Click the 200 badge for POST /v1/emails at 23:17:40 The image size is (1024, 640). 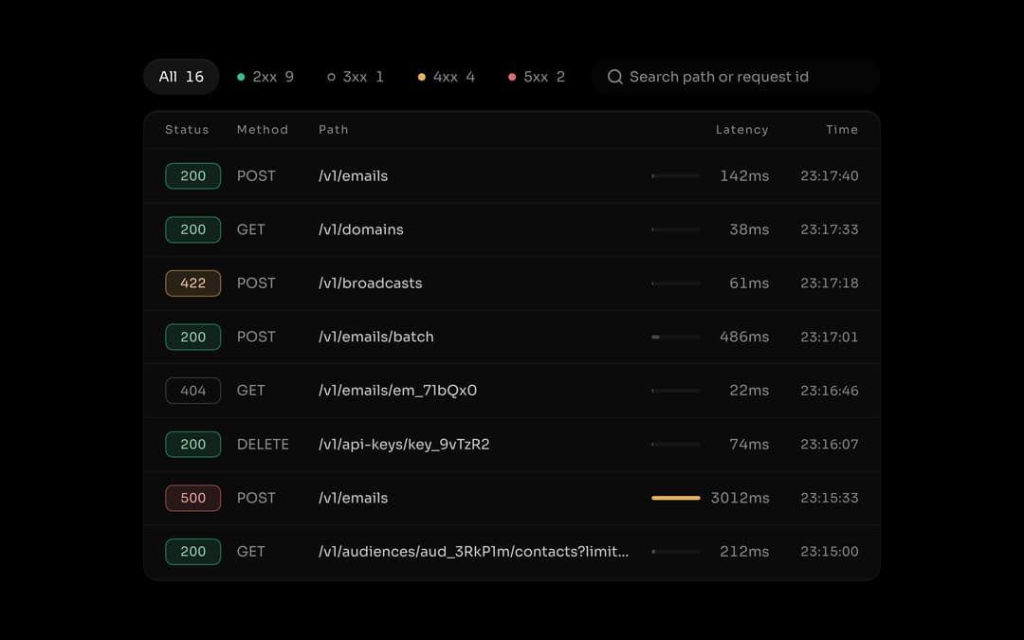192,176
